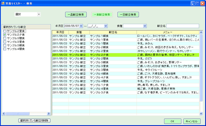The image size is (206, 126).
Task: Select the サンプル4昼食 row
Action: [126, 89]
